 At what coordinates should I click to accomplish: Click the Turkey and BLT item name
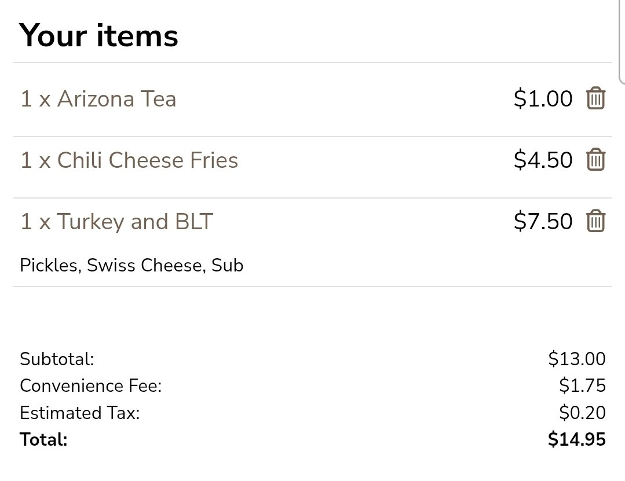click(x=116, y=222)
